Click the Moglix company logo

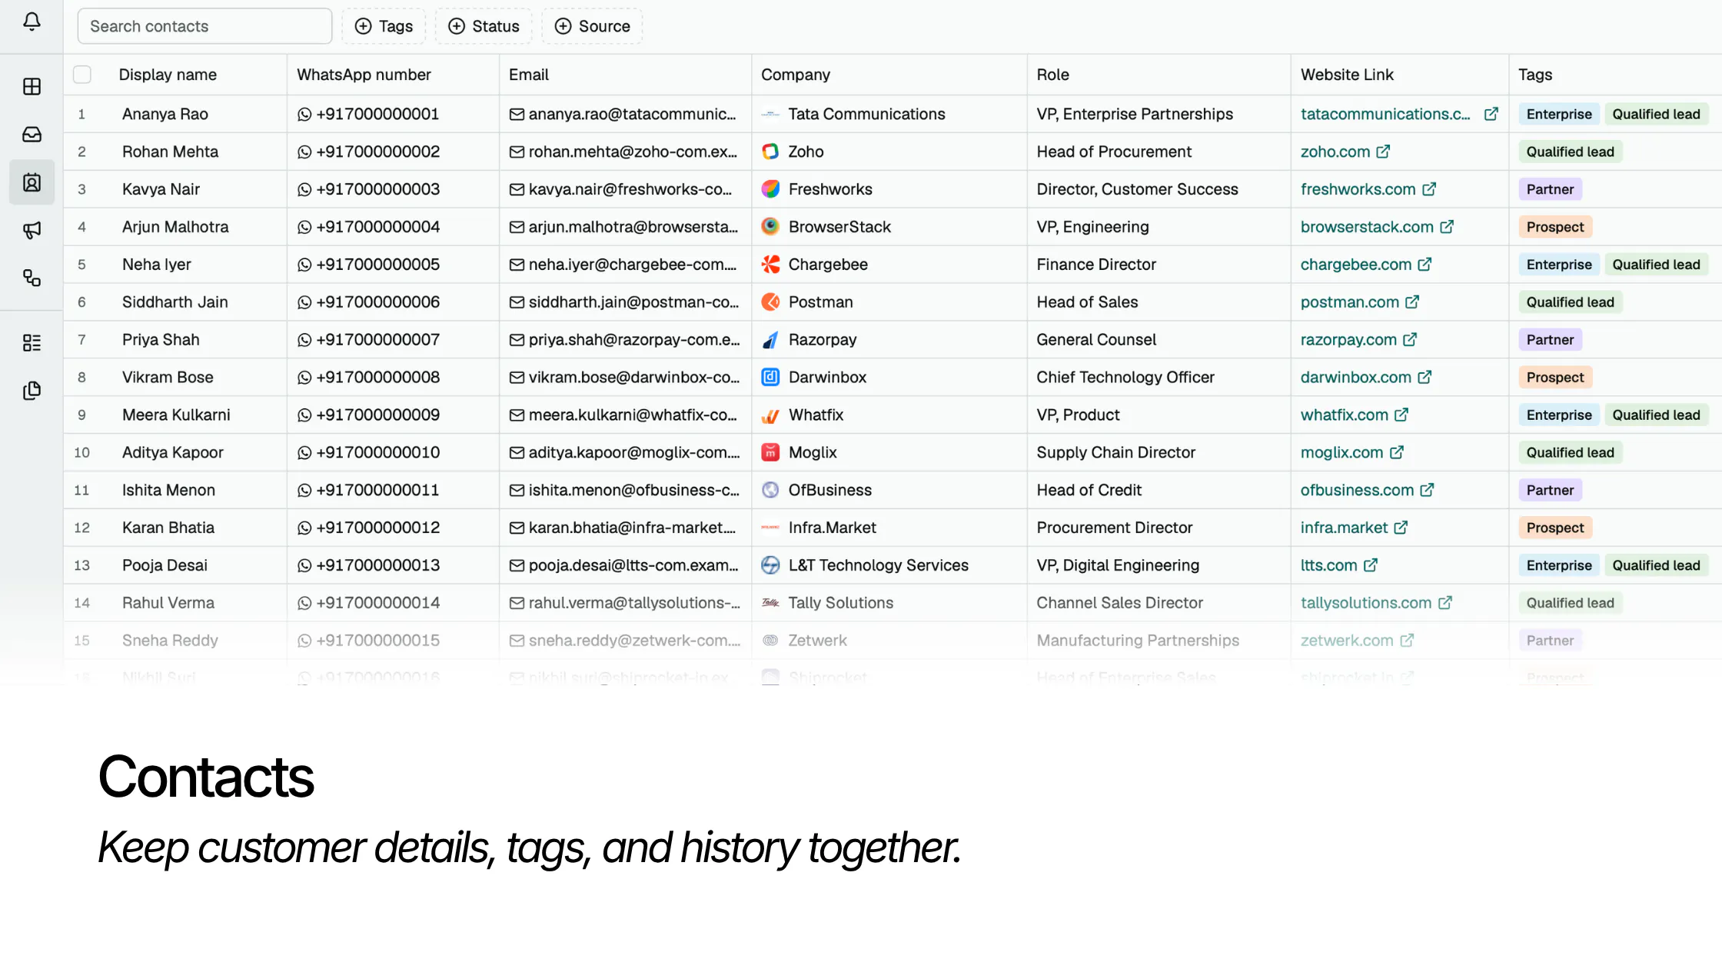(x=770, y=453)
